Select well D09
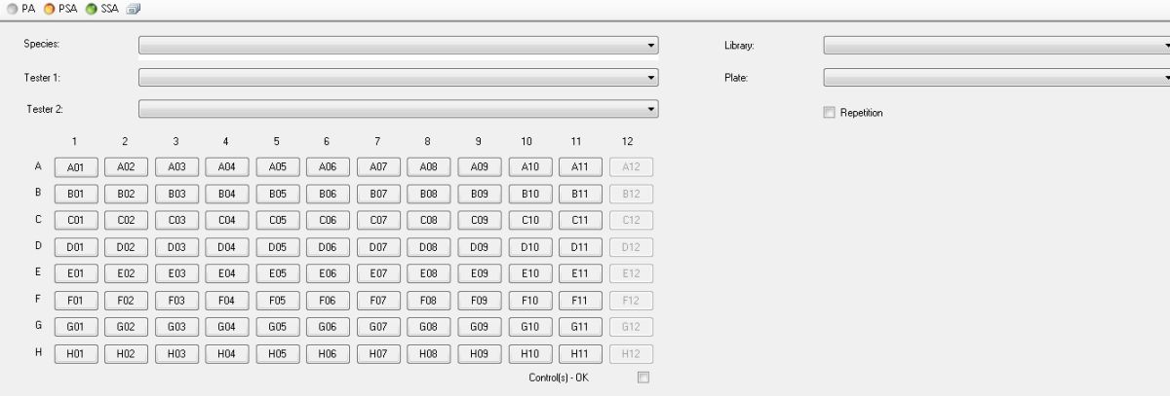Screen dimensions: 1170x396 tap(480, 247)
